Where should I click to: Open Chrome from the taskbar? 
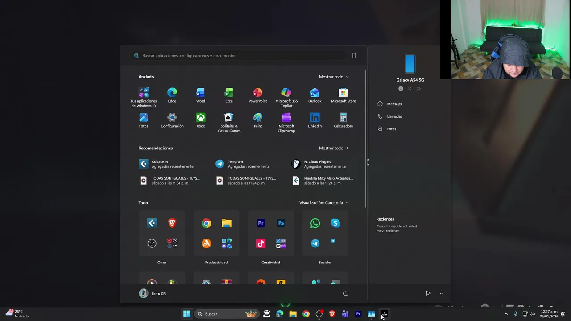(x=306, y=314)
